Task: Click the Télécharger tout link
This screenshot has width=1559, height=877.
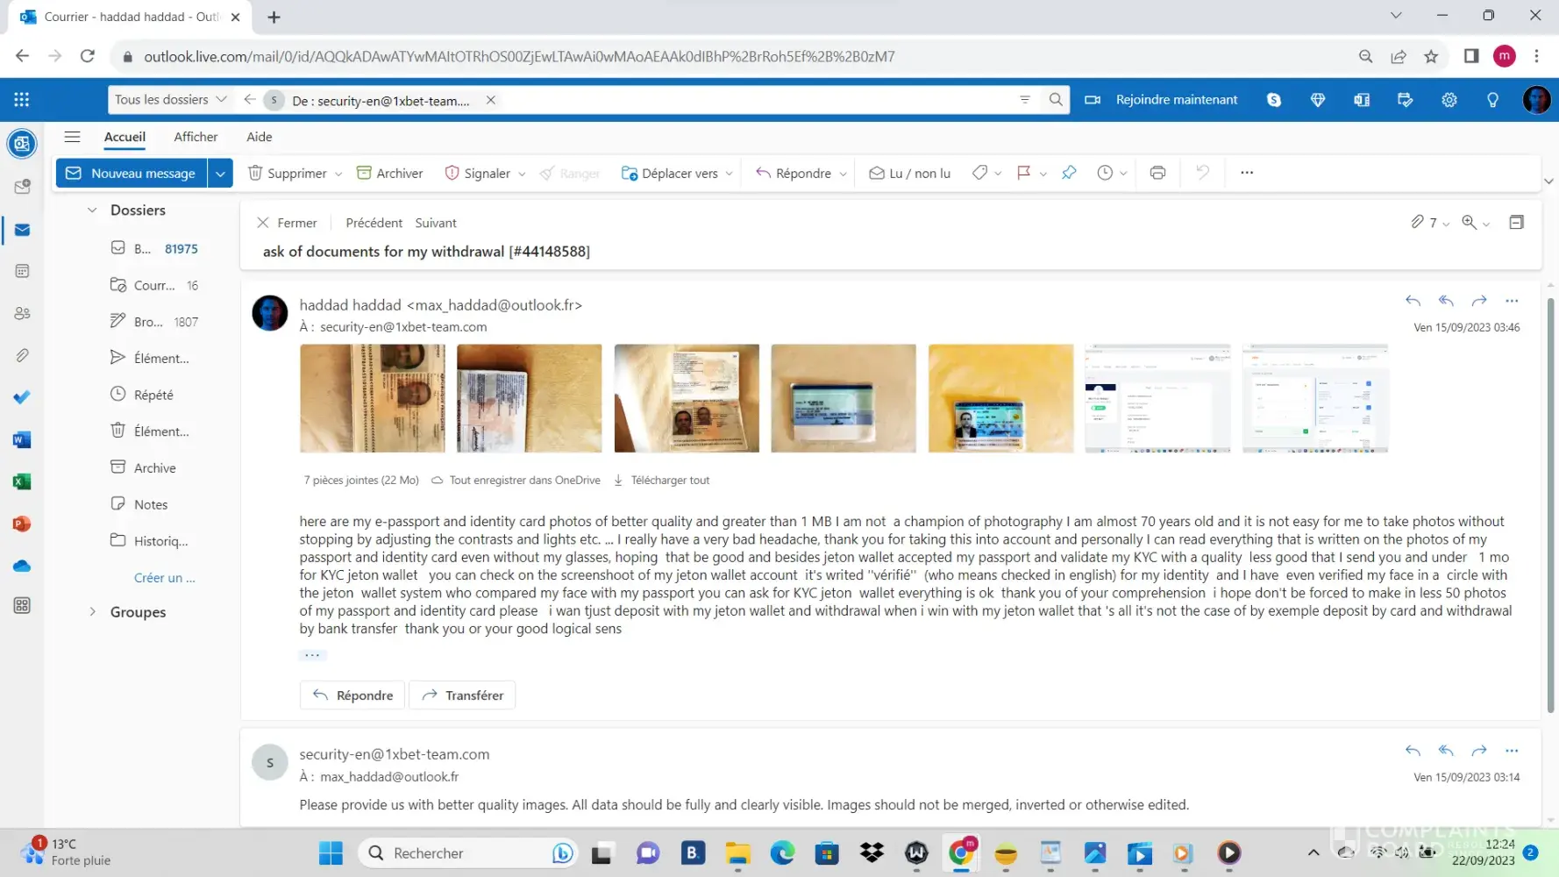Action: (669, 480)
